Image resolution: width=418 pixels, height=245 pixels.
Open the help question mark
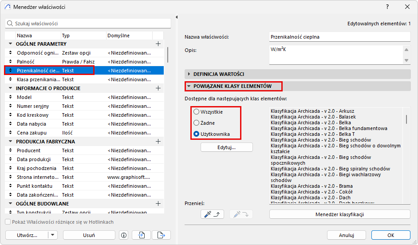tap(387, 7)
